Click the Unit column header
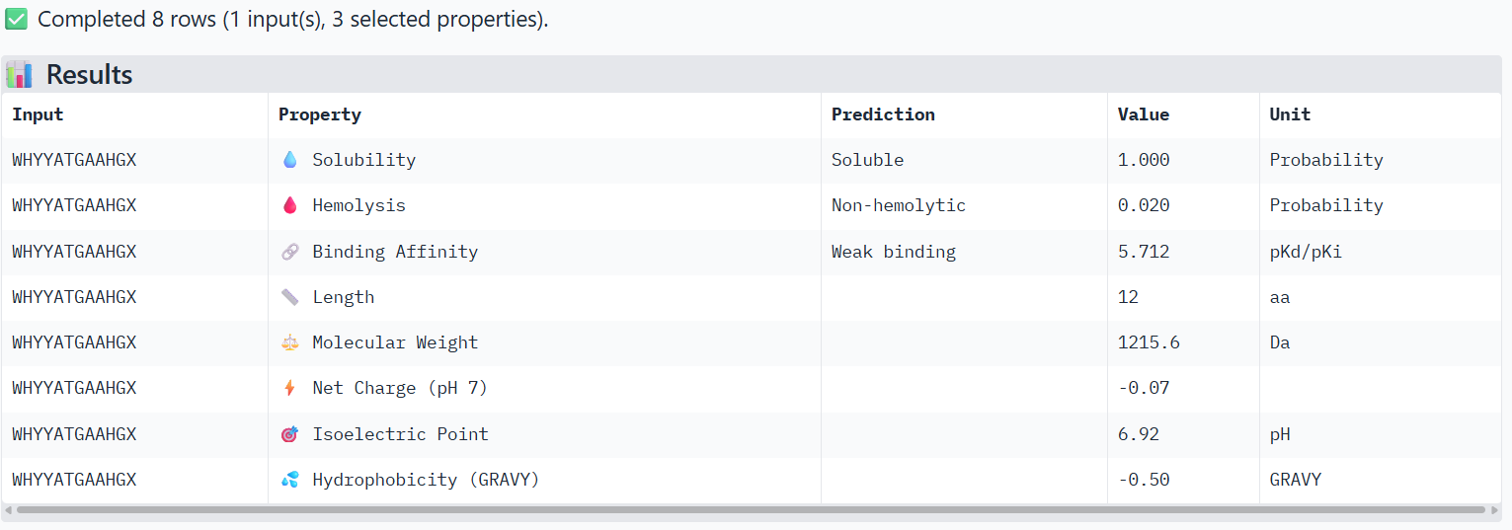 point(1290,114)
